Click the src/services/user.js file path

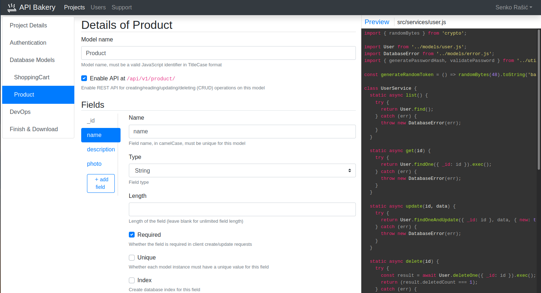click(x=422, y=22)
